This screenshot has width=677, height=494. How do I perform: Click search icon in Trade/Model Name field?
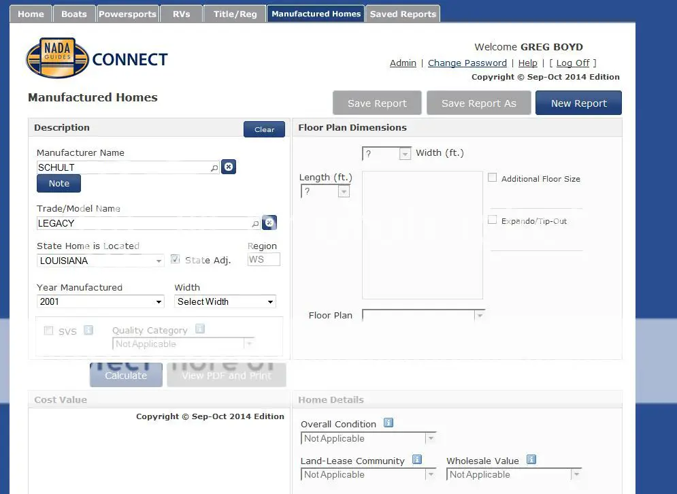coord(255,223)
